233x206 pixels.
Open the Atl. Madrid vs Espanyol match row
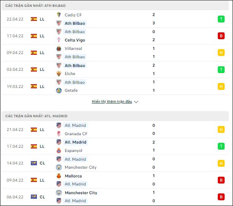pos(115,146)
